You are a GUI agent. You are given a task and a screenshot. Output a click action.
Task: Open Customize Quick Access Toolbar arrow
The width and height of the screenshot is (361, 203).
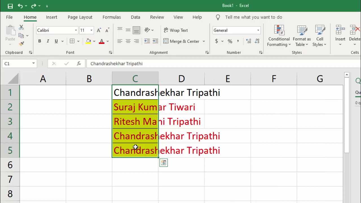point(47,6)
